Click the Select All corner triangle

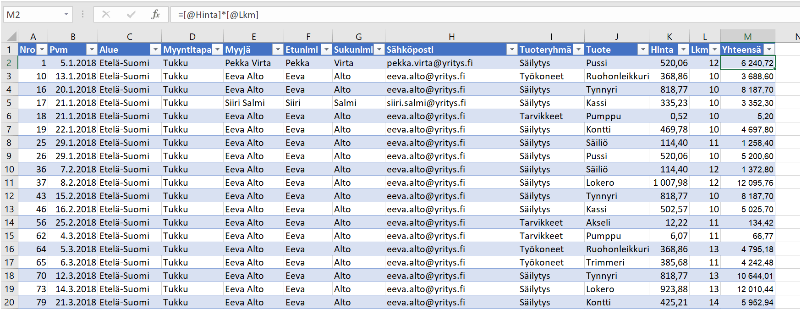tap(12, 36)
